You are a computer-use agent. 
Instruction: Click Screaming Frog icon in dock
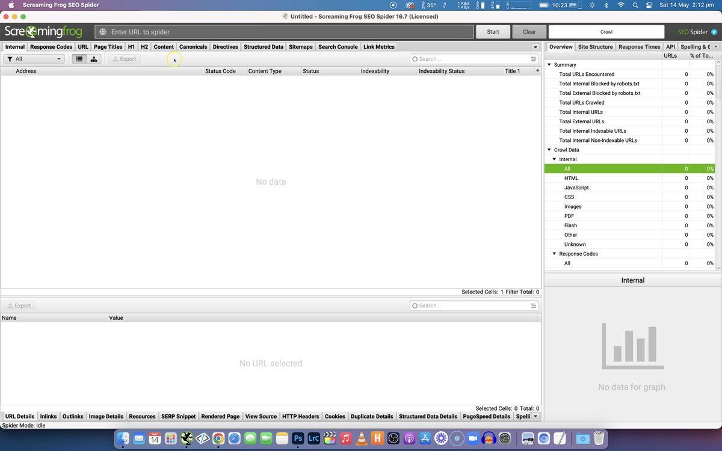click(187, 438)
